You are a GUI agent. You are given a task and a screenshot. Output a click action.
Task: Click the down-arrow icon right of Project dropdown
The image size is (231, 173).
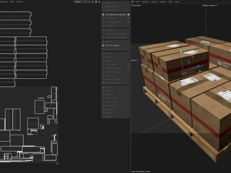(99, 2)
